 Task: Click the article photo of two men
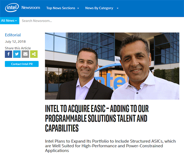coord(112,66)
